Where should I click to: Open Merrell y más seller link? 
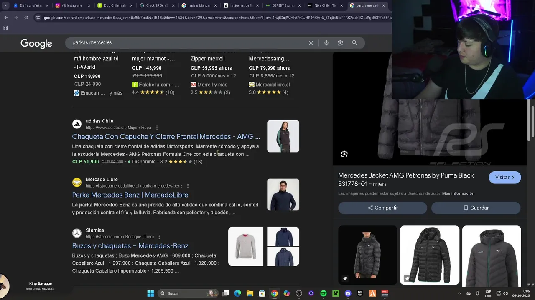coord(209,85)
